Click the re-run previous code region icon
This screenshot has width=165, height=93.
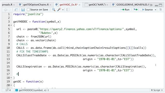point(136,10)
